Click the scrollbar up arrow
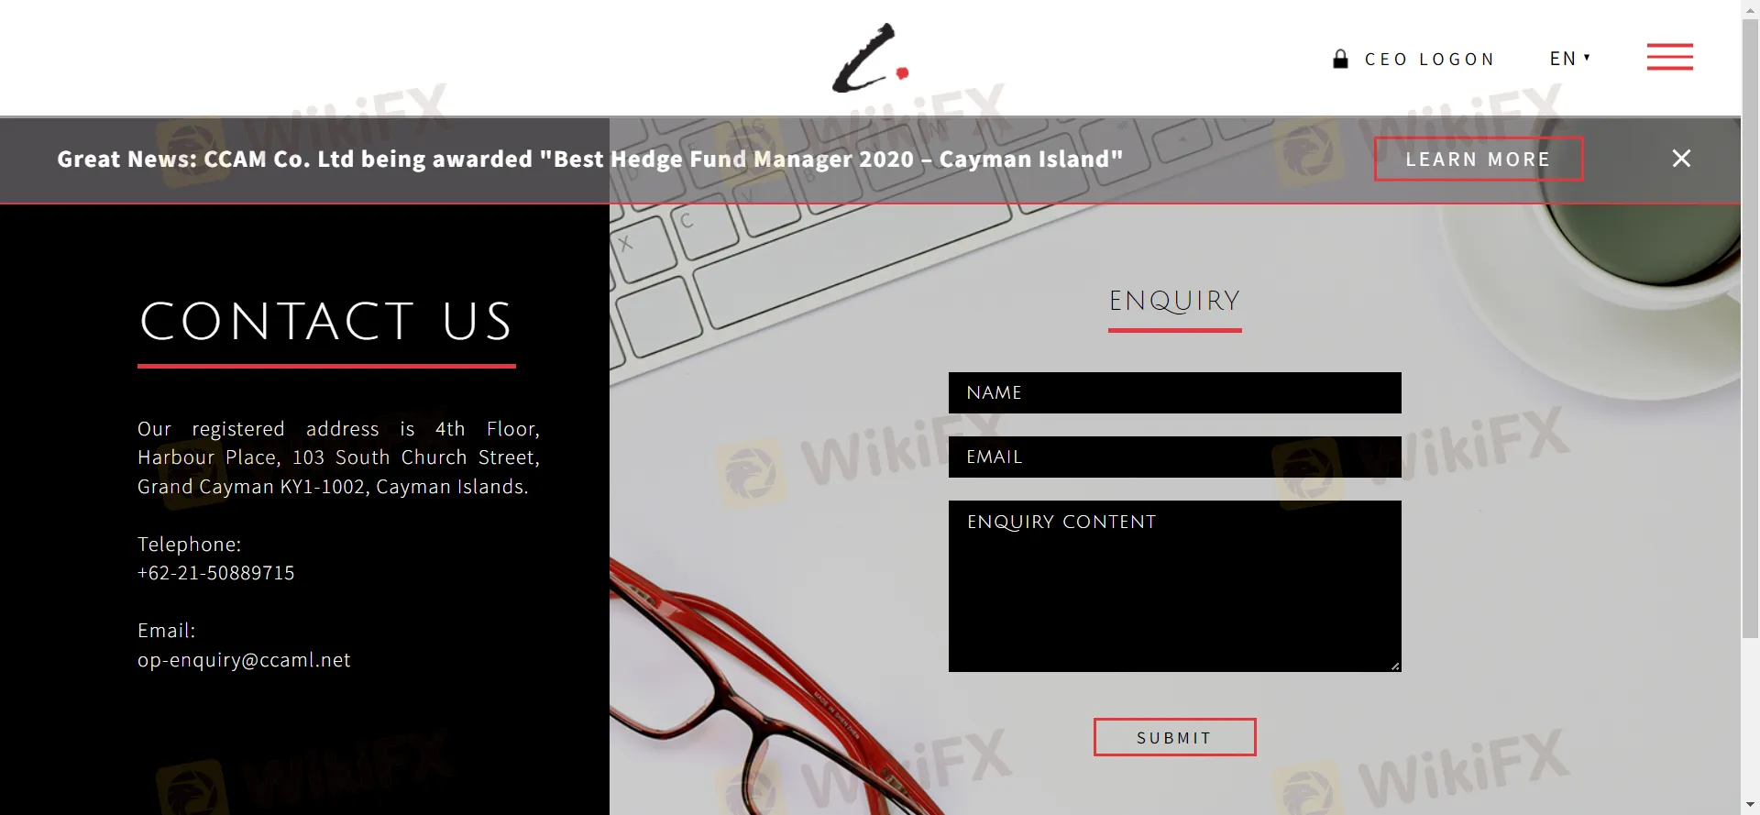The width and height of the screenshot is (1760, 815). pos(1750,7)
